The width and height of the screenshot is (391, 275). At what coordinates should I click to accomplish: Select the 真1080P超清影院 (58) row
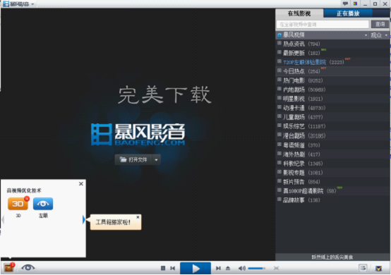(x=332, y=191)
